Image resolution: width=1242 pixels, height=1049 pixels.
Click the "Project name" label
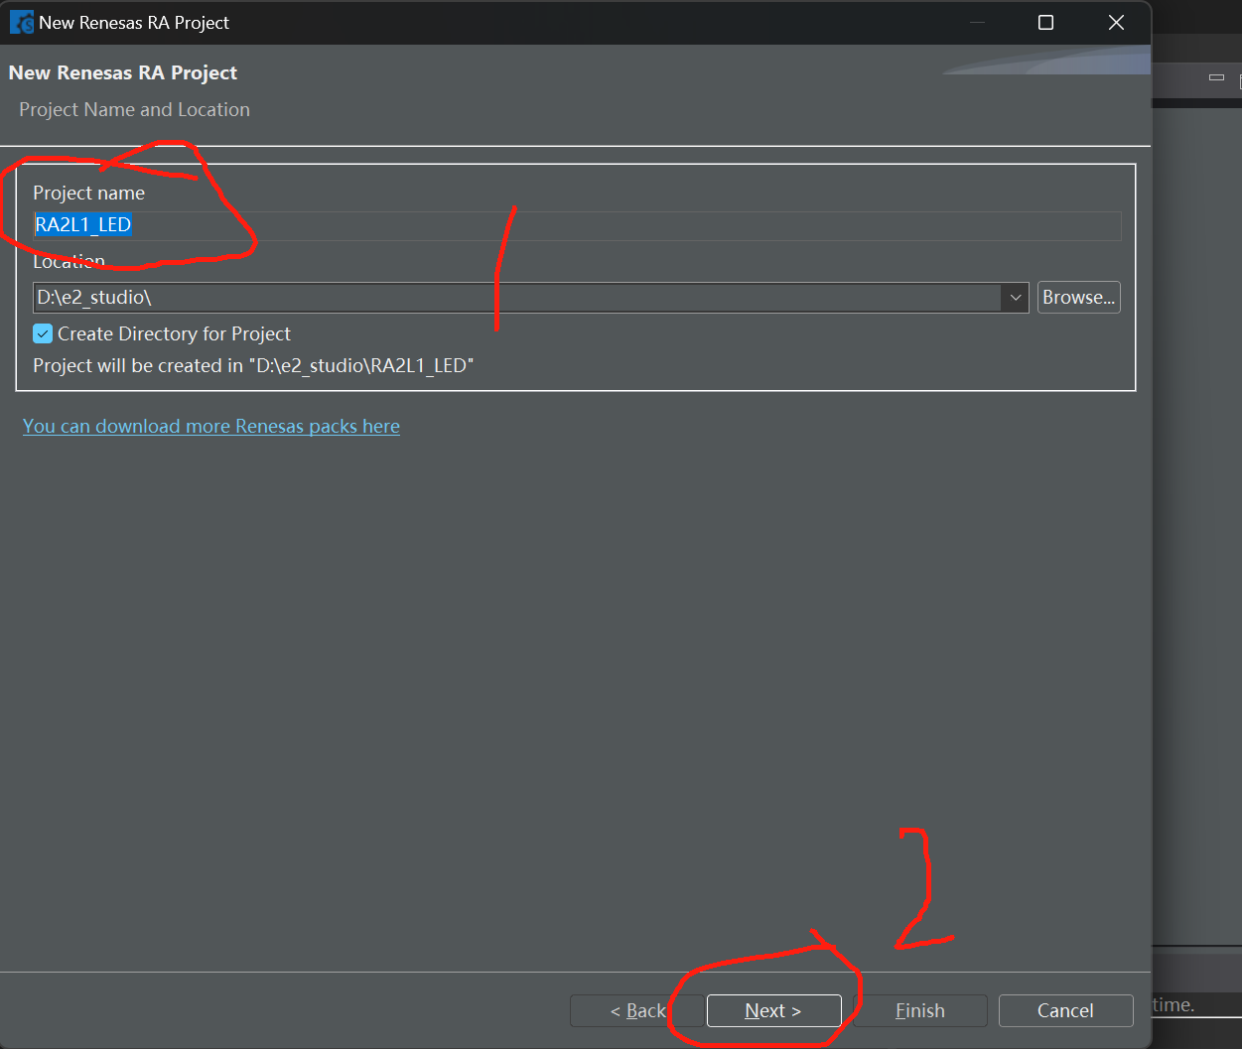point(88,193)
